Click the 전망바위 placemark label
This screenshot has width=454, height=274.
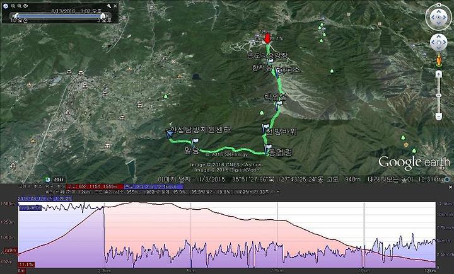point(282,132)
